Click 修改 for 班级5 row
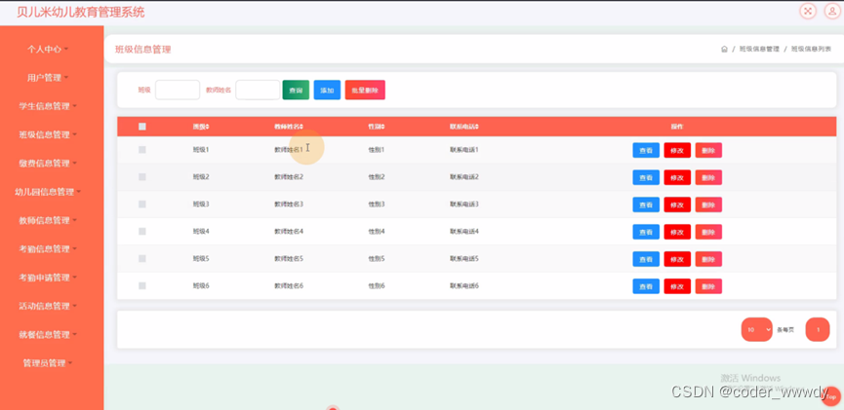Viewport: 844px width, 410px height. tap(677, 259)
